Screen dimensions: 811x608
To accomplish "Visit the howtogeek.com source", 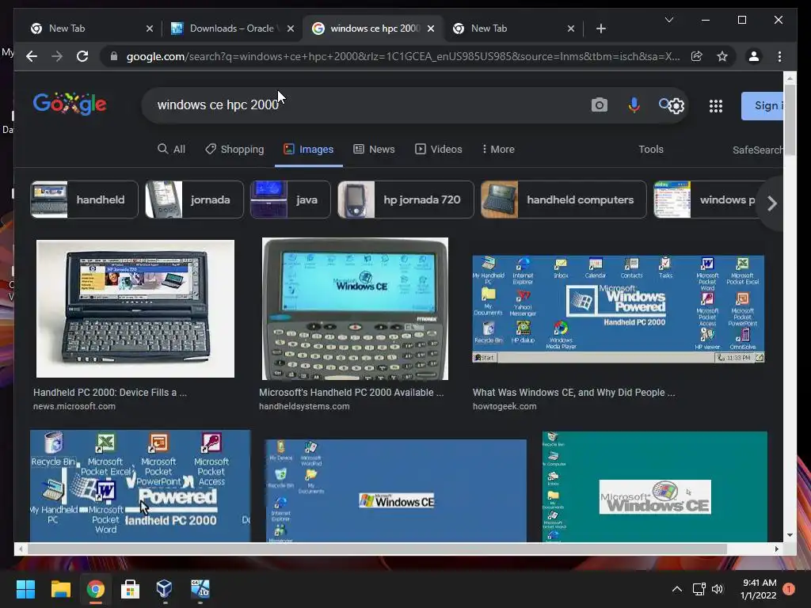I will click(504, 406).
